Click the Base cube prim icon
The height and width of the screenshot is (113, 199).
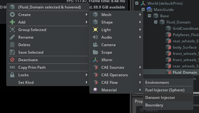coord(156,16)
